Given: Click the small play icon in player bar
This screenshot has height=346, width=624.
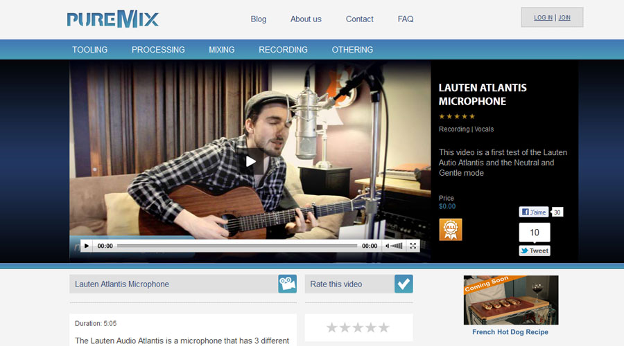Looking at the screenshot, I should (x=87, y=246).
